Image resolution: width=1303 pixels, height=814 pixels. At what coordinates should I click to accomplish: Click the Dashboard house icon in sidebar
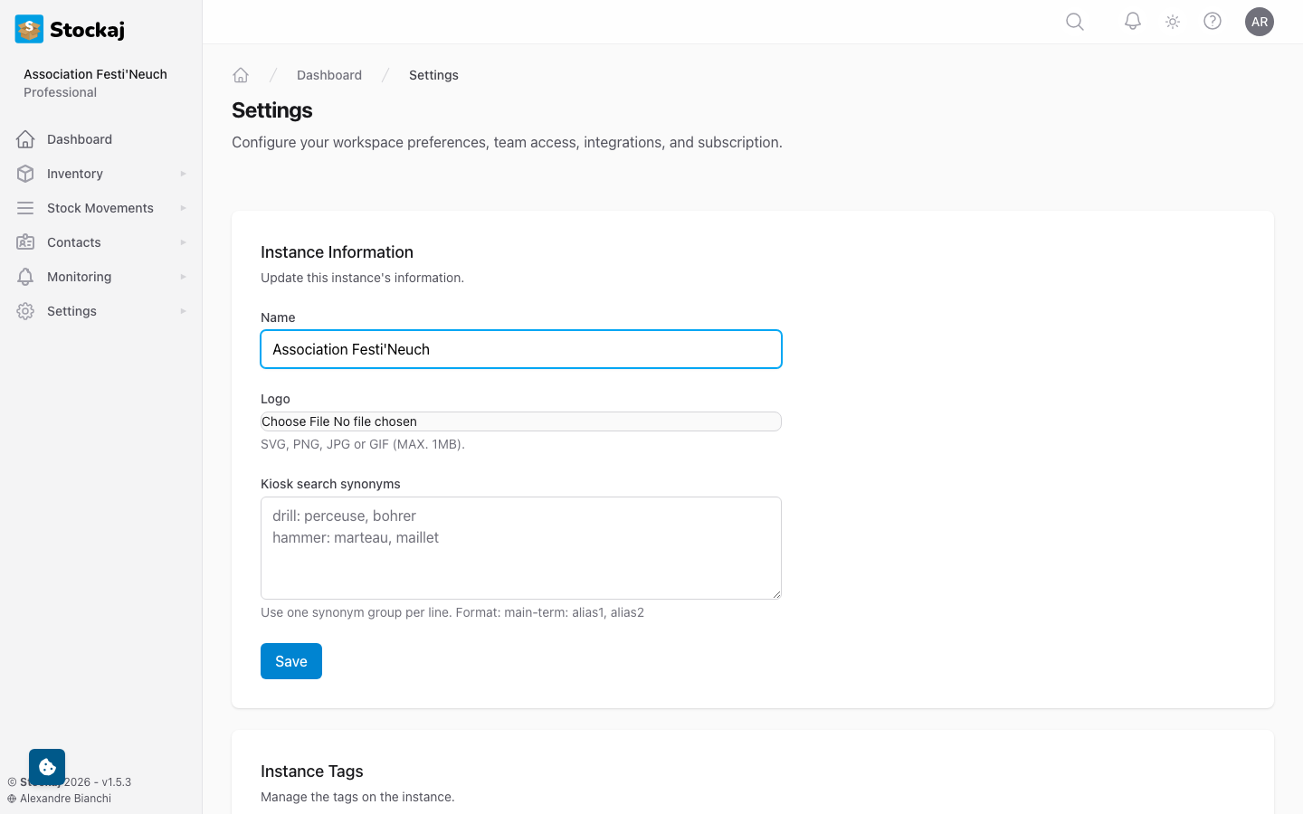coord(25,139)
